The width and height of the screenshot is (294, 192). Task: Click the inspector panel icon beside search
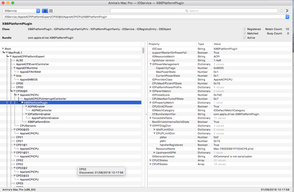[x=287, y=11]
